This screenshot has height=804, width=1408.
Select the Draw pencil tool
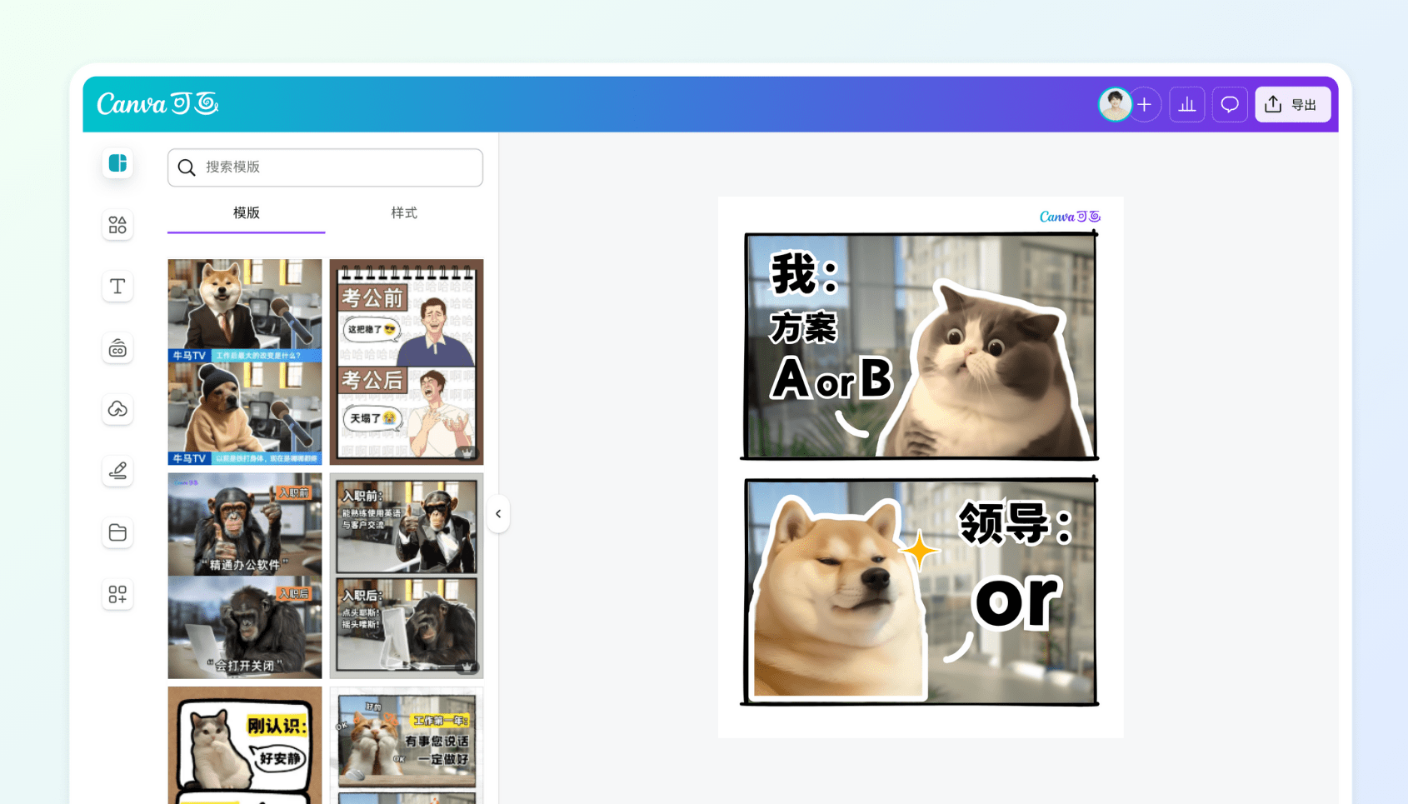tap(117, 471)
